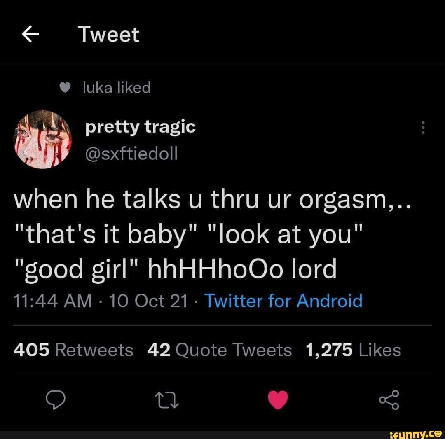Image resolution: width=445 pixels, height=439 pixels.
Task: Open the luka liked label
Action: 117,87
